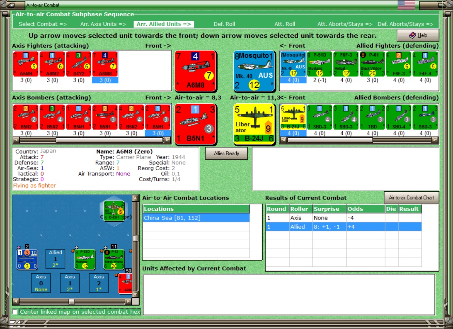
Task: Click the Allied Bombers scroll left arrow
Action: 283,140
